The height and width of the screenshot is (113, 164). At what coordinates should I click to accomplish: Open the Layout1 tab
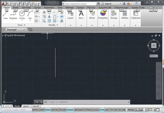[26, 106]
